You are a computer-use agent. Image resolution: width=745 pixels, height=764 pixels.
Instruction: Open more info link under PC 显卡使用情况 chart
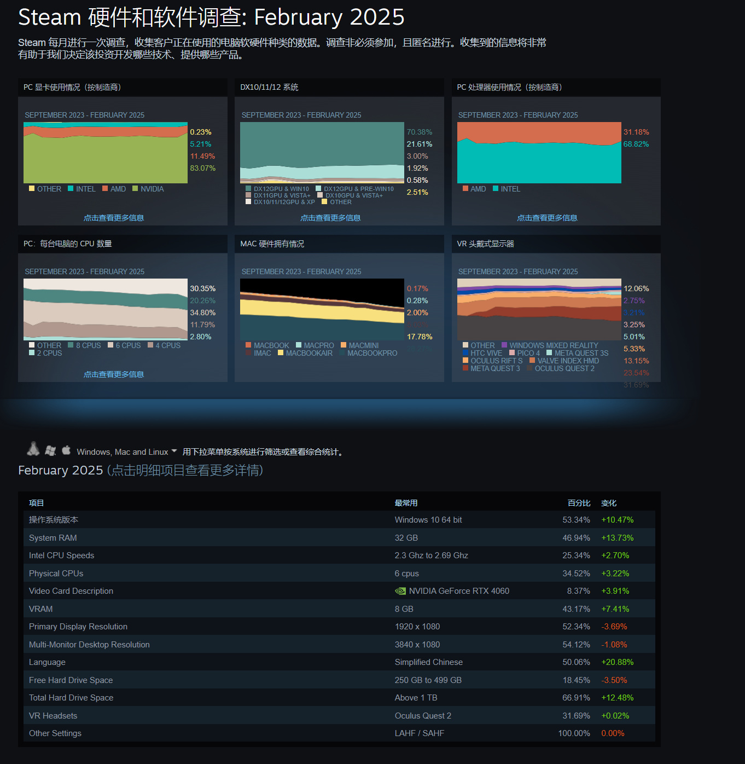pos(114,218)
